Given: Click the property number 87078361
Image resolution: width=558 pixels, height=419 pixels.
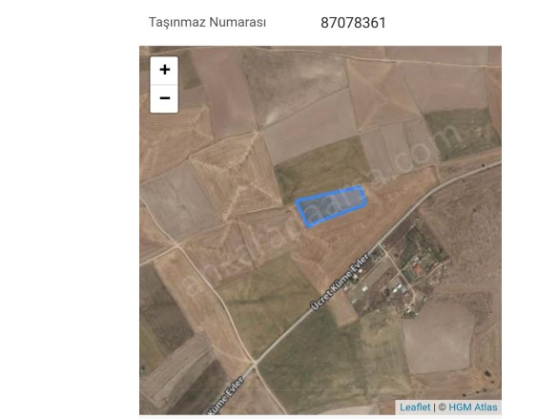Looking at the screenshot, I should 353,23.
